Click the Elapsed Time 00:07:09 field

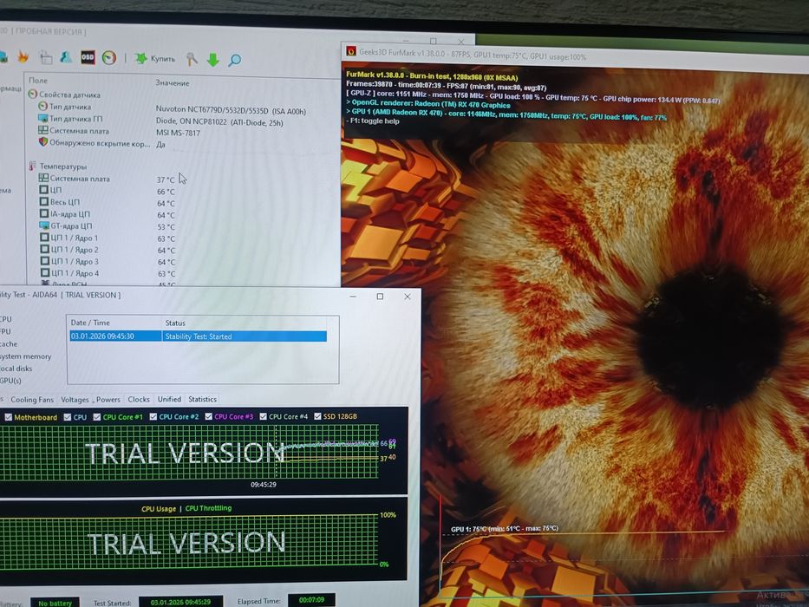[x=311, y=600]
